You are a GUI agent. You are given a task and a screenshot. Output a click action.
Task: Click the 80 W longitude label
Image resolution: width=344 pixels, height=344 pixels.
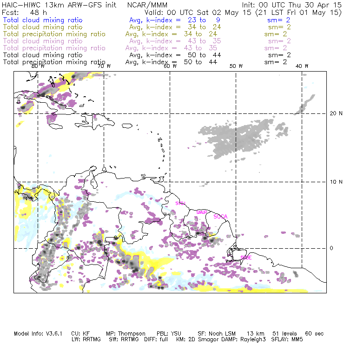pos(38,66)
